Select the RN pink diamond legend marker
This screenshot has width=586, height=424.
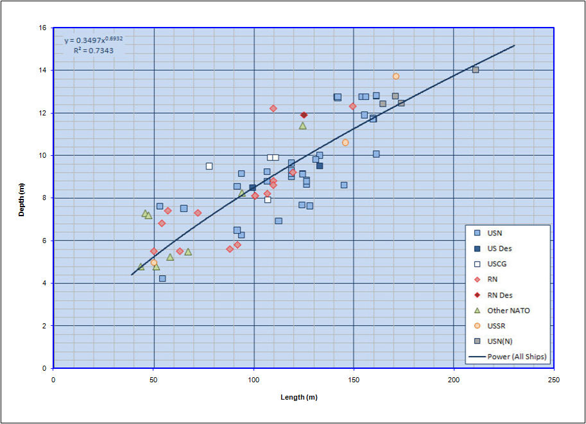tap(477, 279)
